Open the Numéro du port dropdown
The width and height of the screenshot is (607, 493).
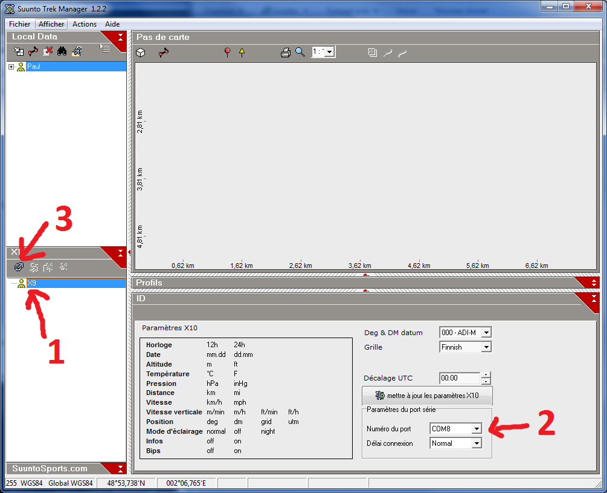(477, 429)
